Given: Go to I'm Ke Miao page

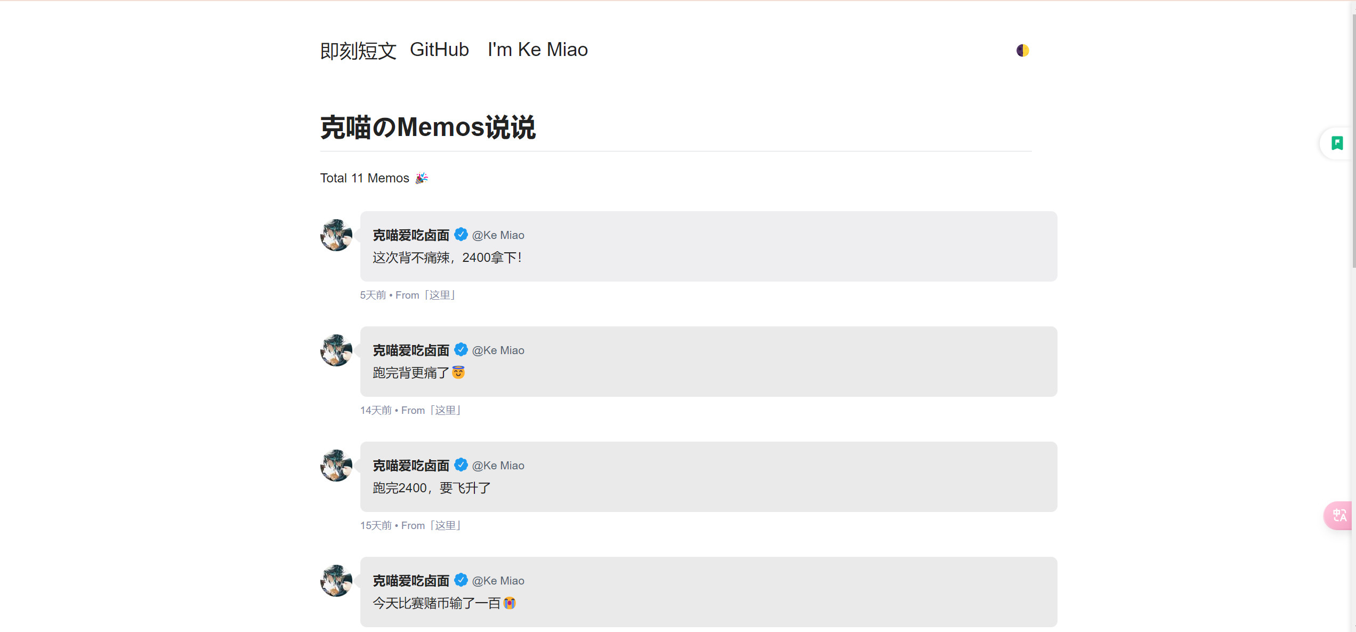Looking at the screenshot, I should (x=537, y=50).
